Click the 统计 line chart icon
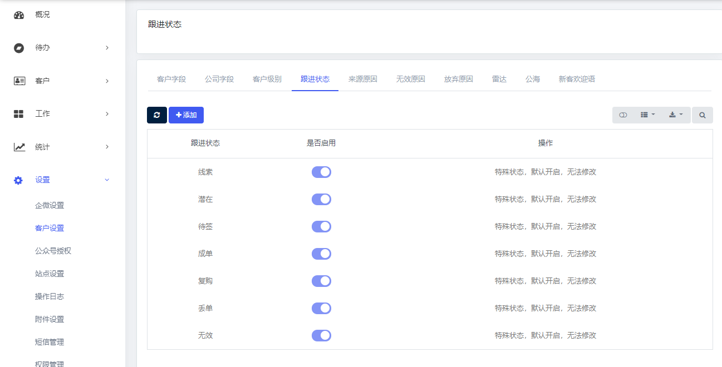The height and width of the screenshot is (367, 722). pos(19,147)
